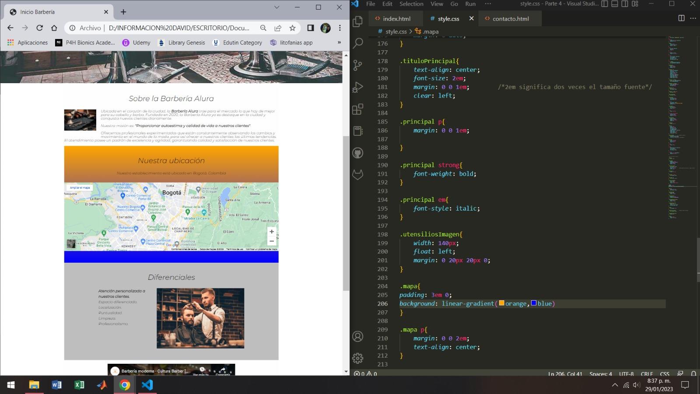This screenshot has height=394, width=700.
Task: Open the Go menu
Action: click(x=454, y=4)
